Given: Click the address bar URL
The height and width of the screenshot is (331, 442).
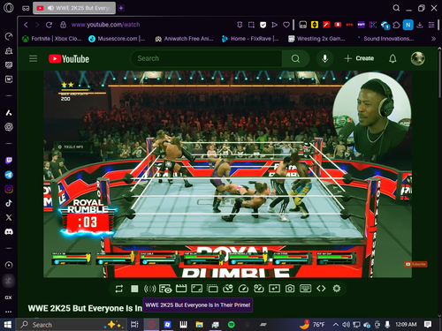Looking at the screenshot, I should [x=105, y=25].
